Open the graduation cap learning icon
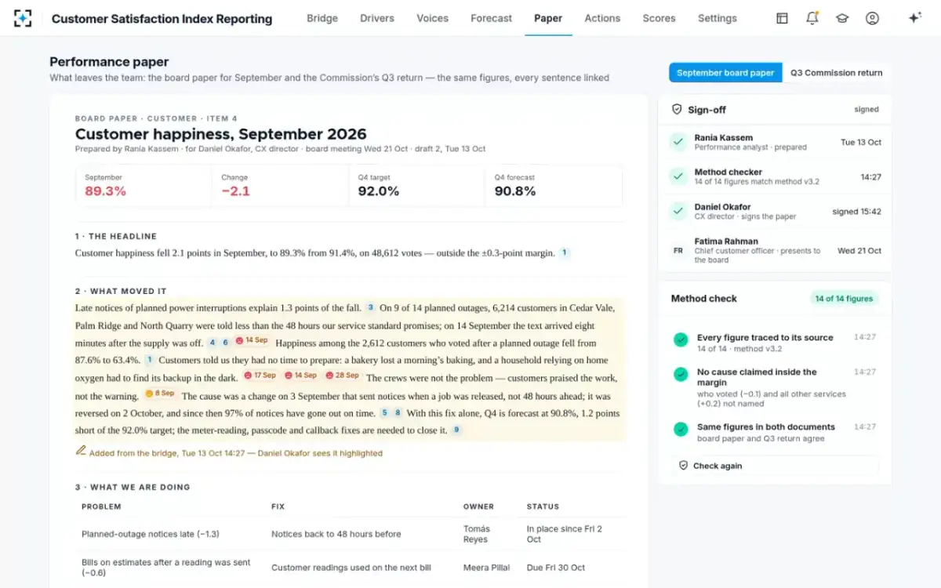 [x=842, y=18]
